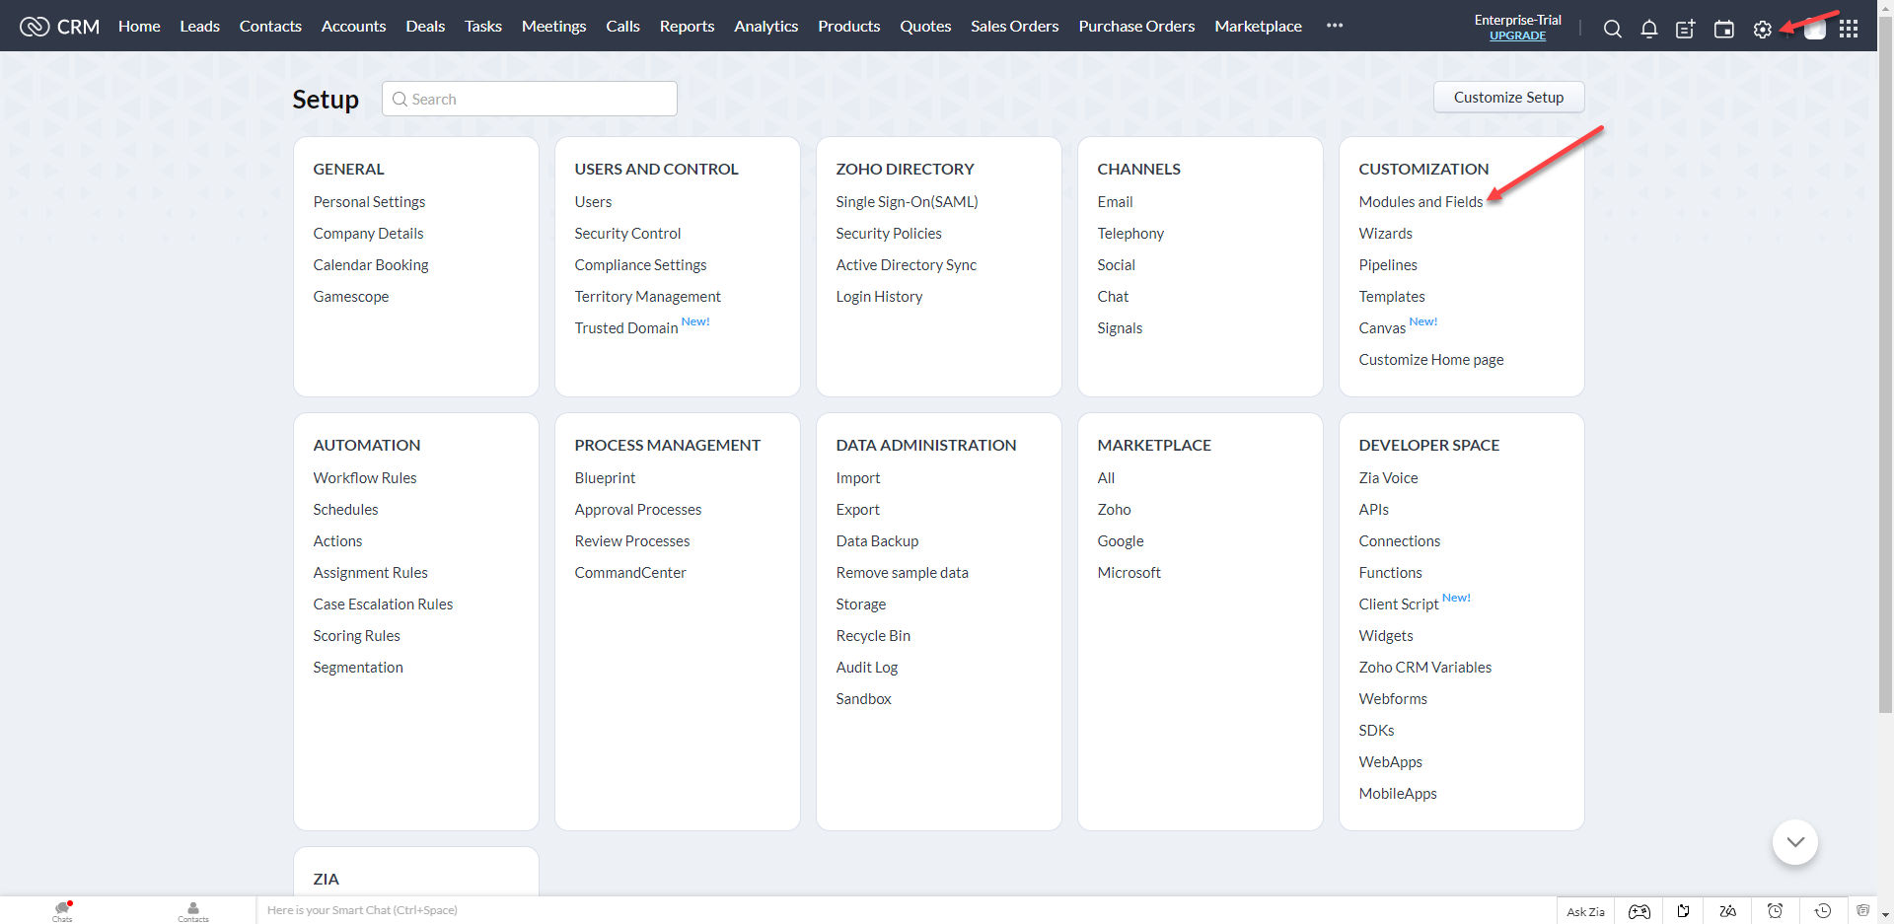Image resolution: width=1894 pixels, height=924 pixels.
Task: Open Client Script under Developer Space
Action: tap(1398, 604)
